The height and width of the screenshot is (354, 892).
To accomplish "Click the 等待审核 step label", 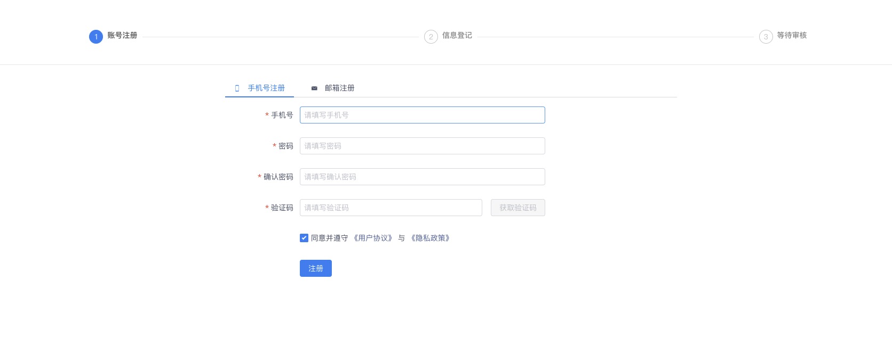I will pos(792,35).
